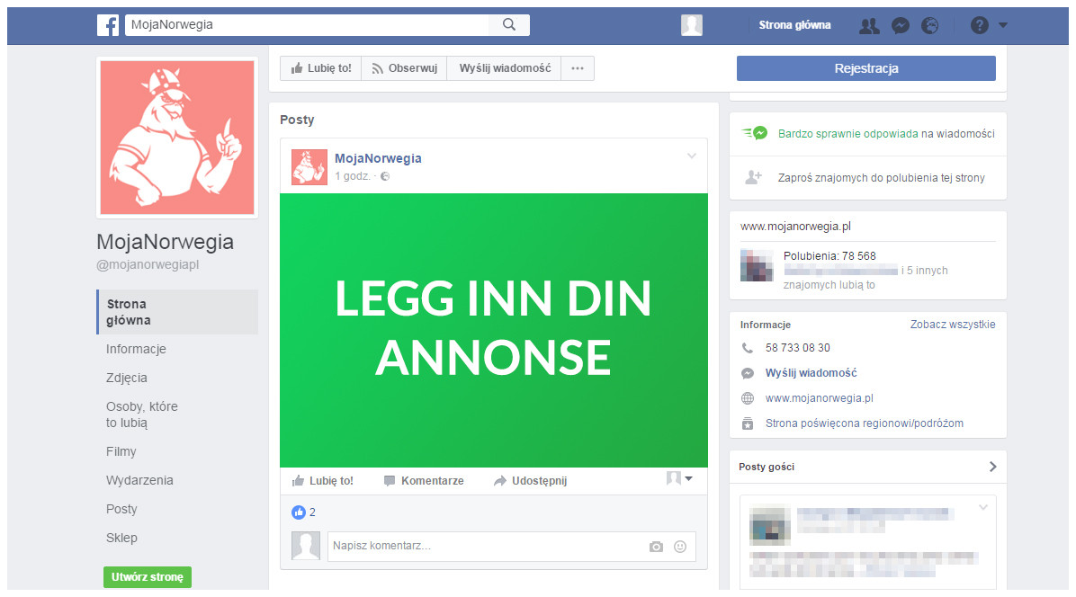Click Wyślij wiadomość link in Informacje
The height and width of the screenshot is (597, 1076).
click(x=811, y=373)
